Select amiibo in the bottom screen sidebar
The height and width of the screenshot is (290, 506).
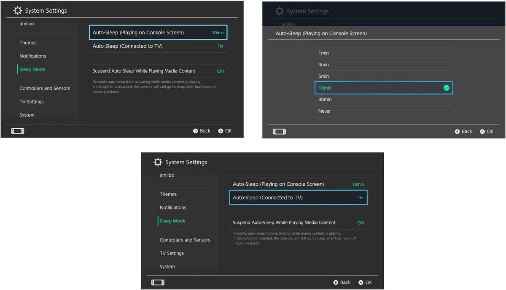pos(167,175)
